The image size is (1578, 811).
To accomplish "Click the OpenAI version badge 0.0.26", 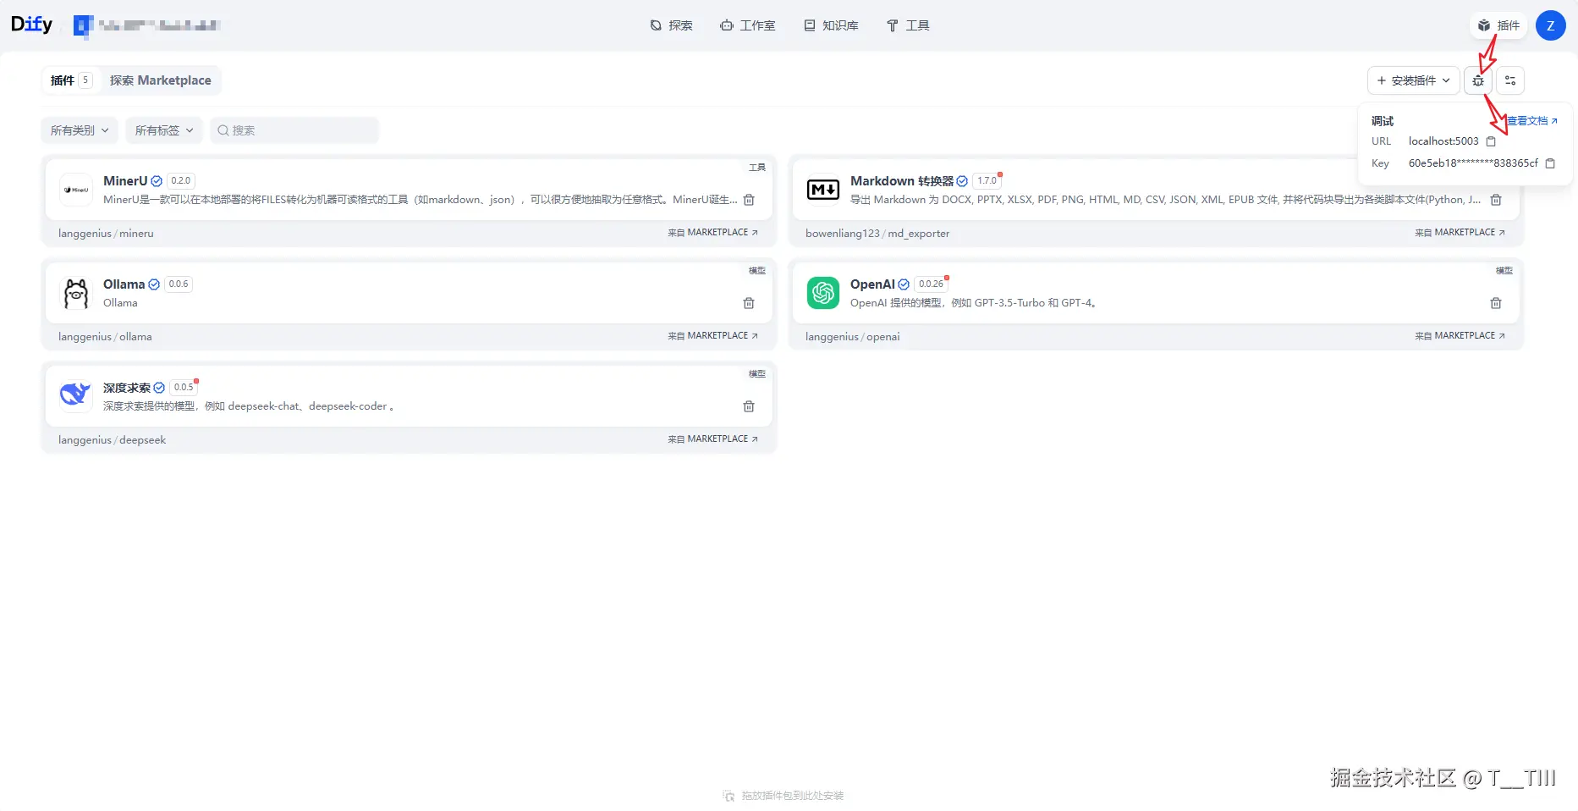I will [931, 284].
